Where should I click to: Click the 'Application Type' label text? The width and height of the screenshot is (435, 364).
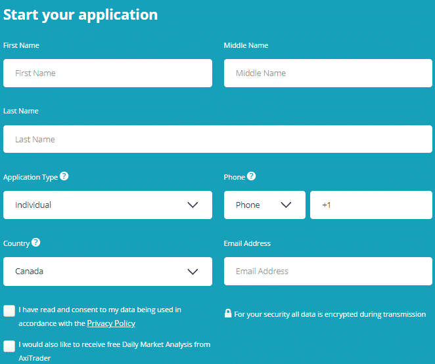point(30,178)
